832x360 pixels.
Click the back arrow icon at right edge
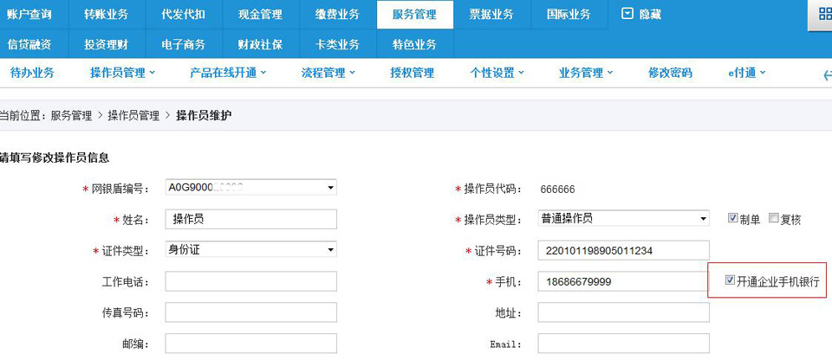(826, 74)
